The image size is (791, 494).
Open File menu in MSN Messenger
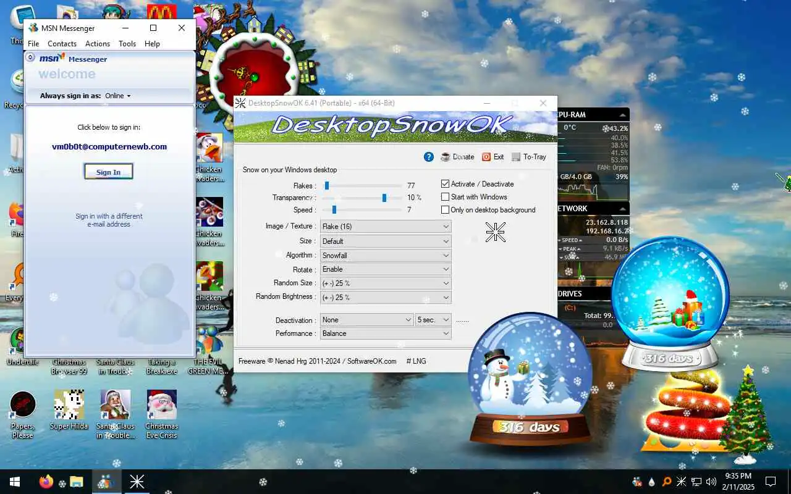33,44
